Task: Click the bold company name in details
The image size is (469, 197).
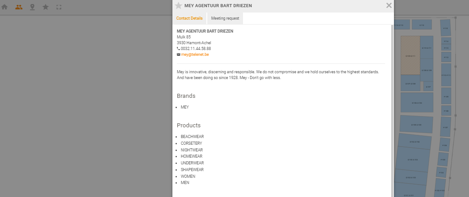Action: (x=205, y=31)
